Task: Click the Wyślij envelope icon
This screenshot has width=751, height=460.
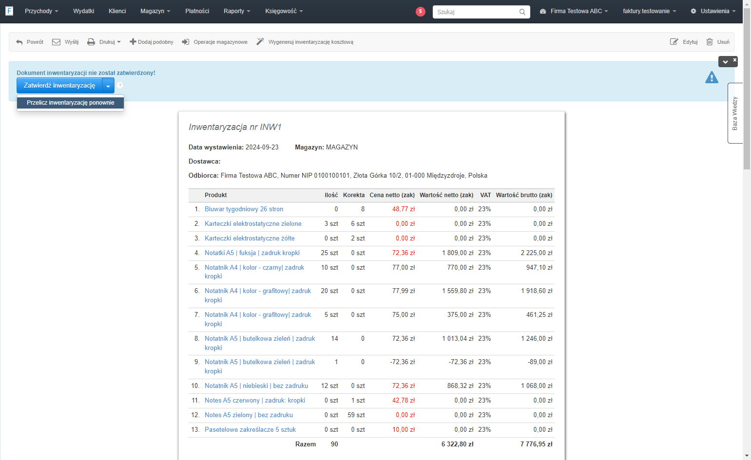Action: click(x=56, y=42)
